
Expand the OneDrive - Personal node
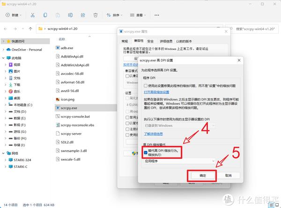pyautogui.click(x=3, y=50)
